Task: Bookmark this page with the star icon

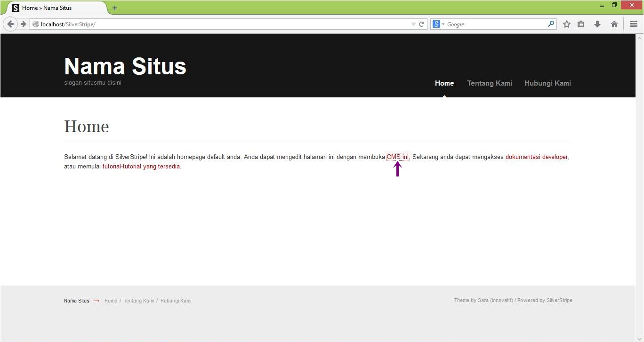Action: click(567, 24)
